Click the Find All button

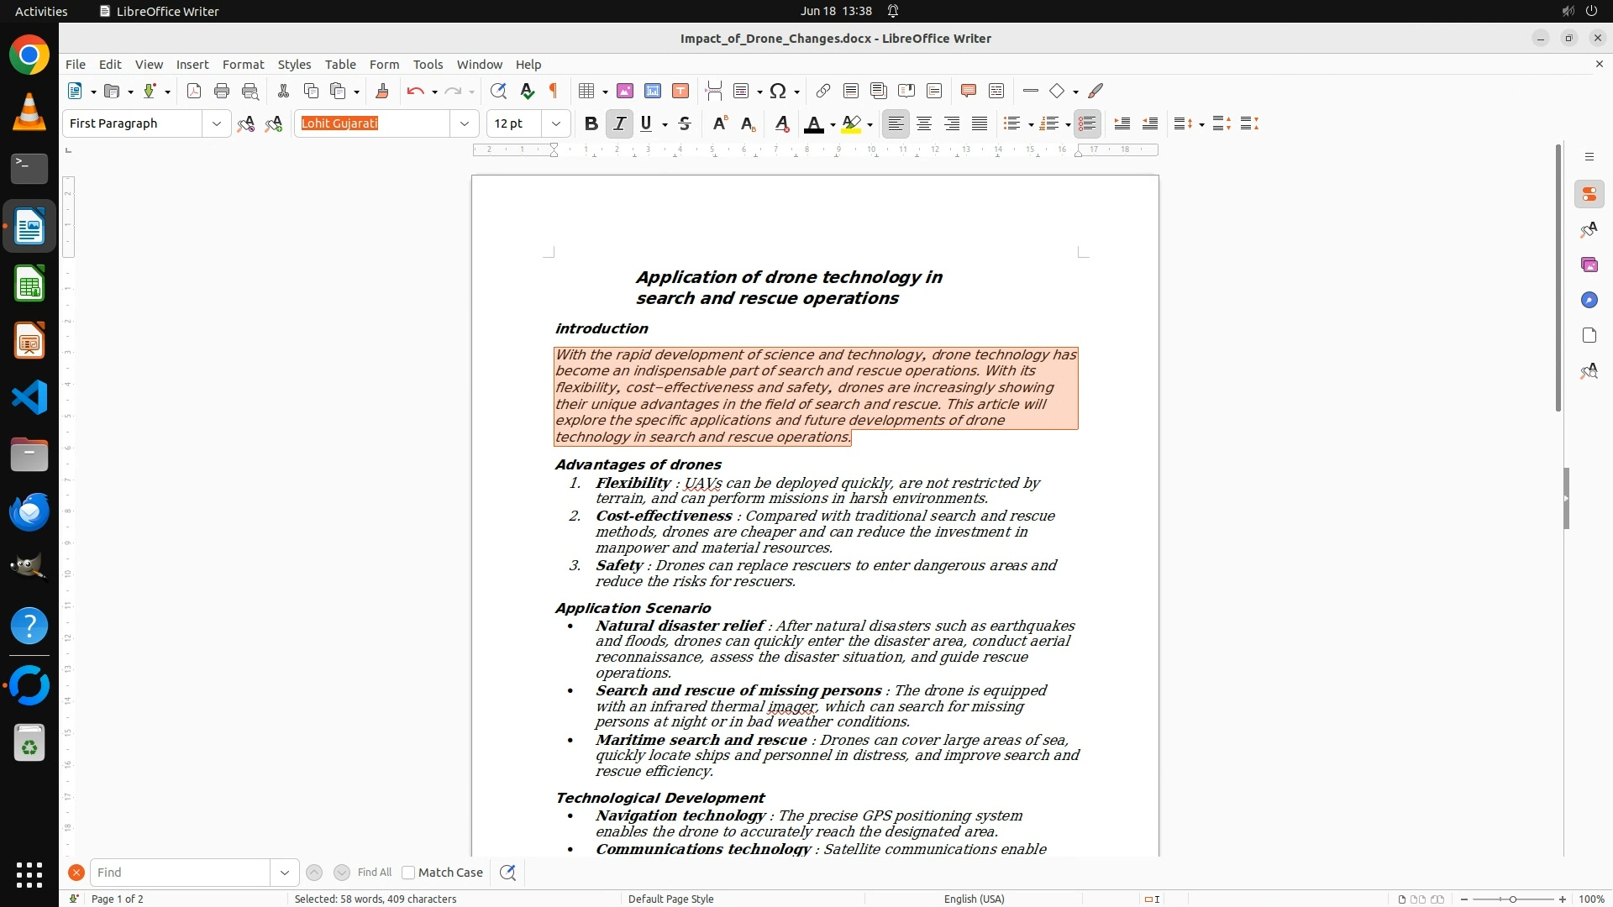[x=374, y=873]
